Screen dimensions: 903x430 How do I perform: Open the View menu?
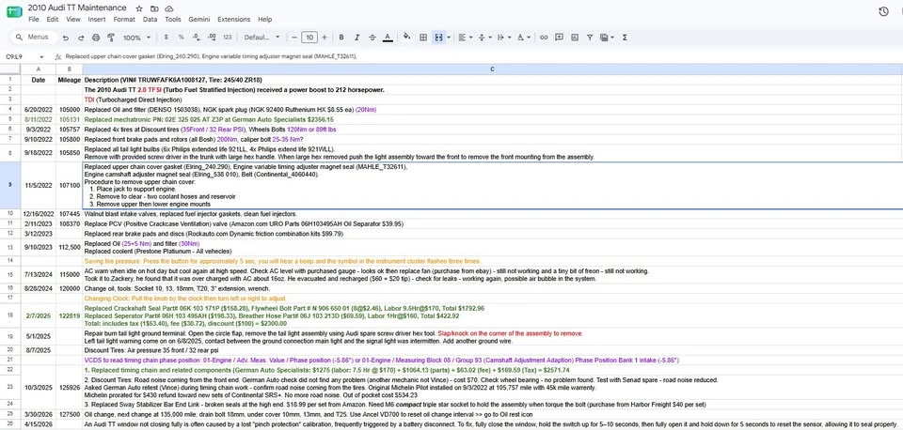tap(73, 19)
